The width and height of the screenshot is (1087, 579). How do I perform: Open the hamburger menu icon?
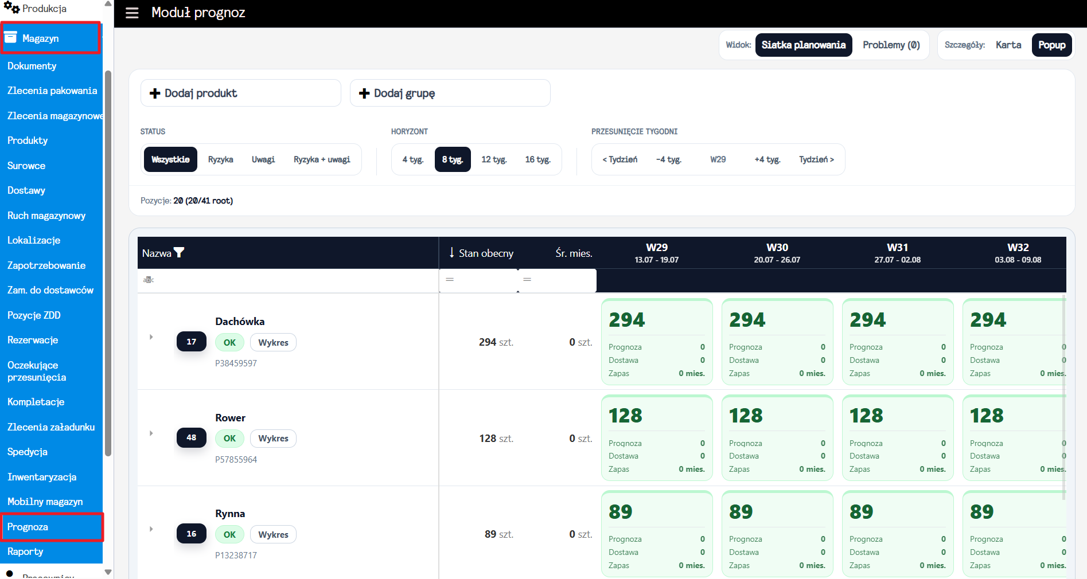(132, 13)
